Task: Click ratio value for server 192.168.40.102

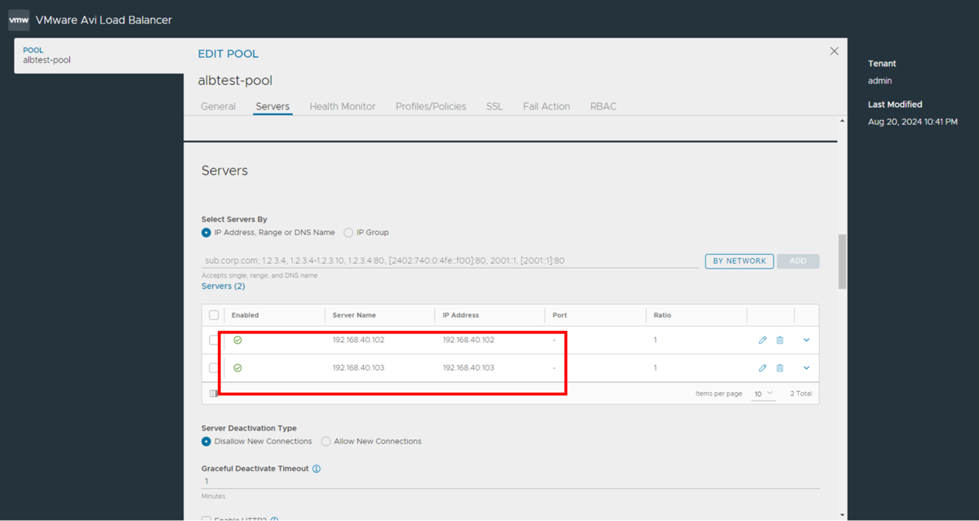Action: [x=655, y=340]
